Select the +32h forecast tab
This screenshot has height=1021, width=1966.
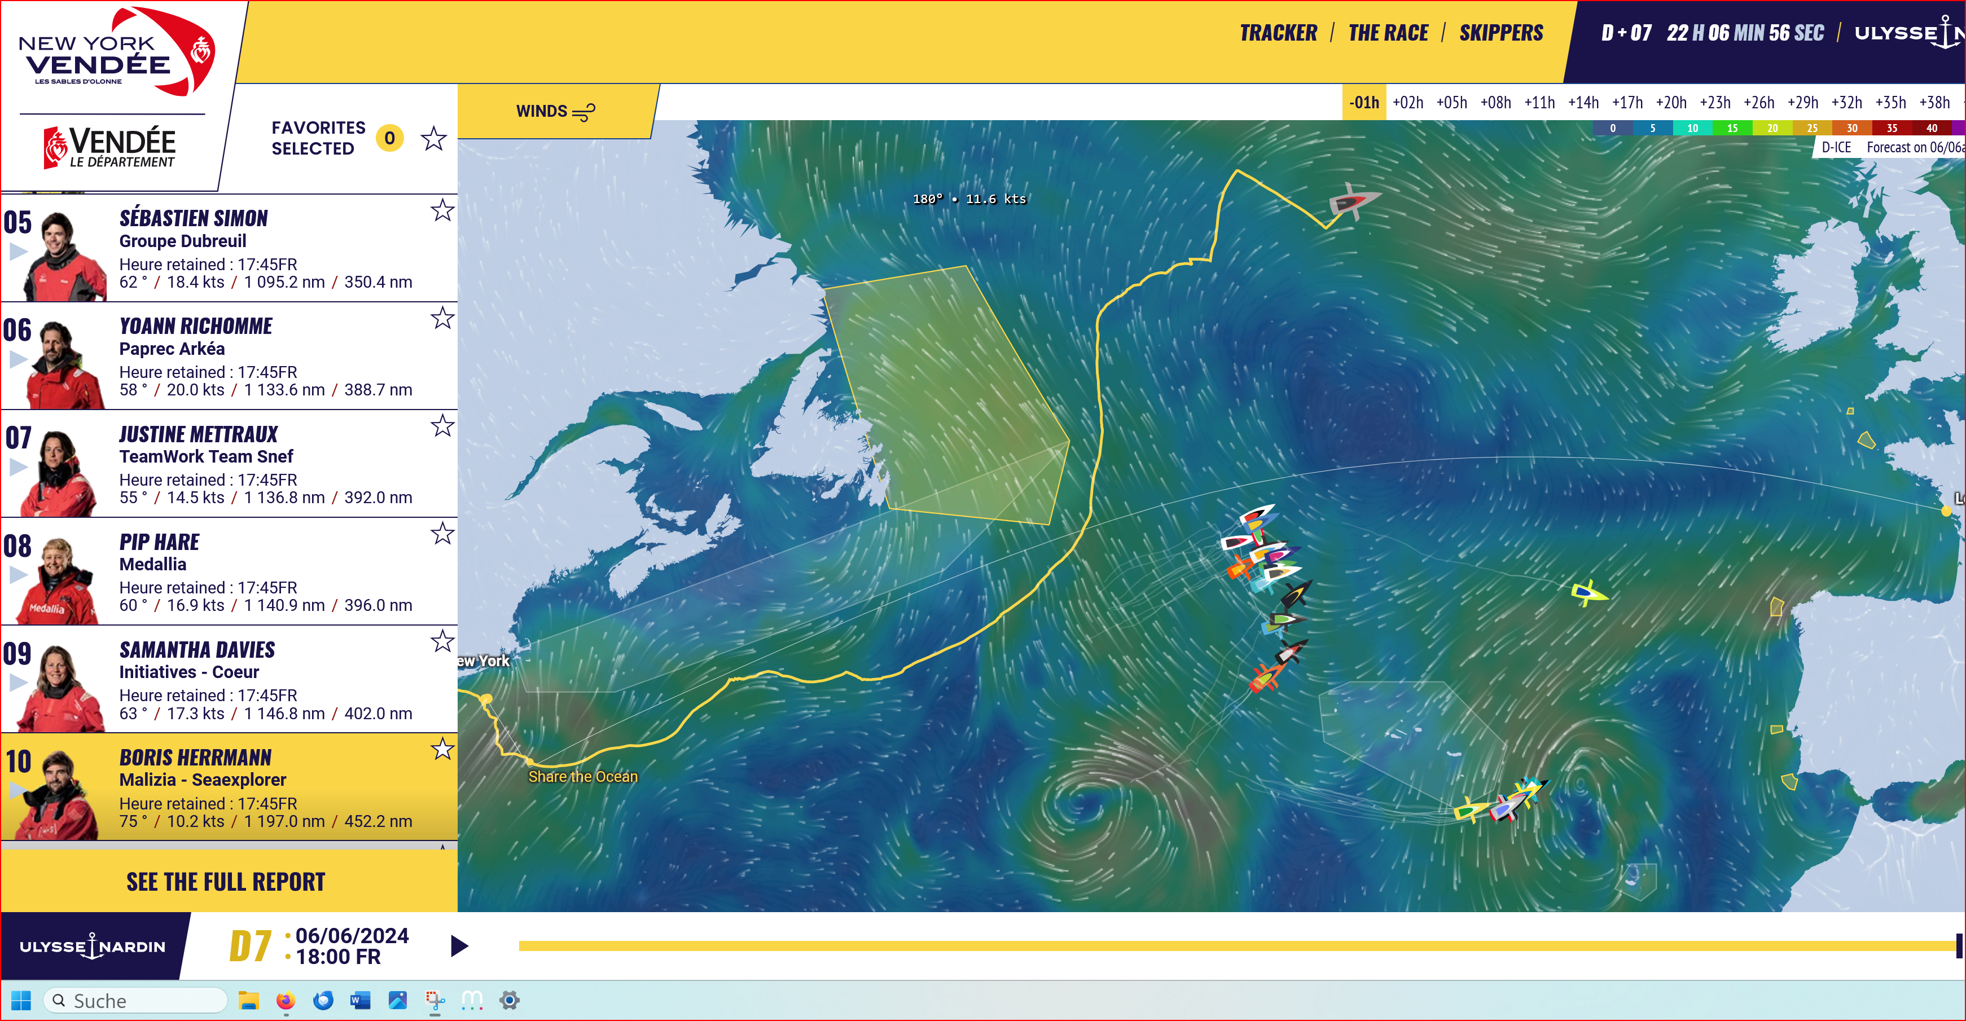[1846, 102]
